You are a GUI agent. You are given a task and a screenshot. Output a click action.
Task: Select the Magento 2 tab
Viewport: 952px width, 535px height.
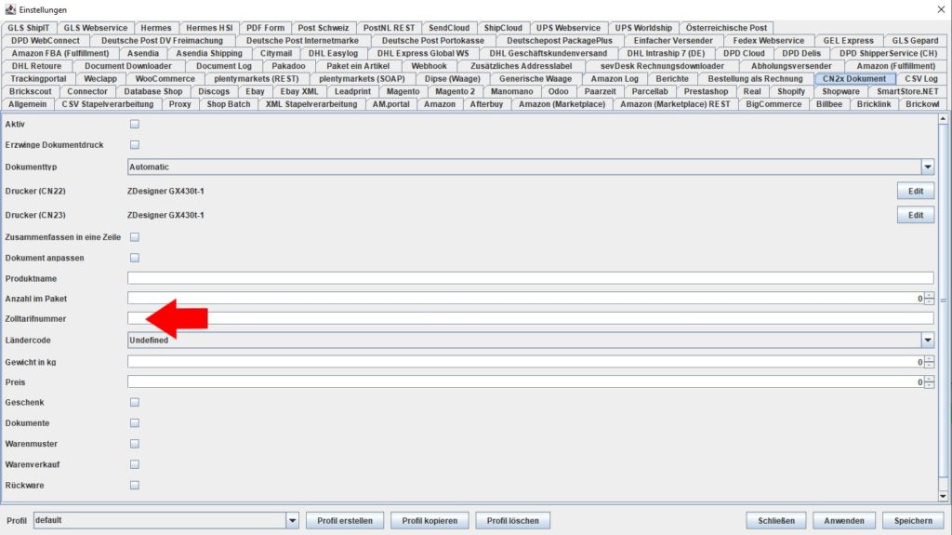tap(455, 91)
